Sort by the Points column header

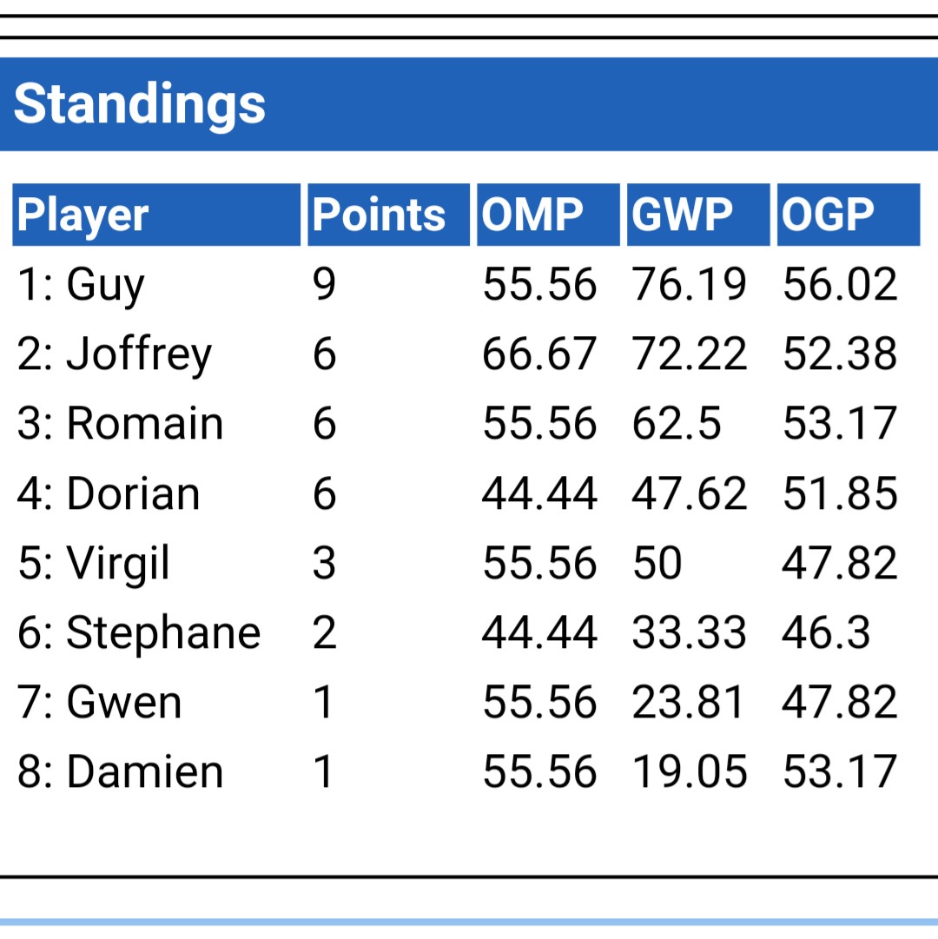click(380, 215)
